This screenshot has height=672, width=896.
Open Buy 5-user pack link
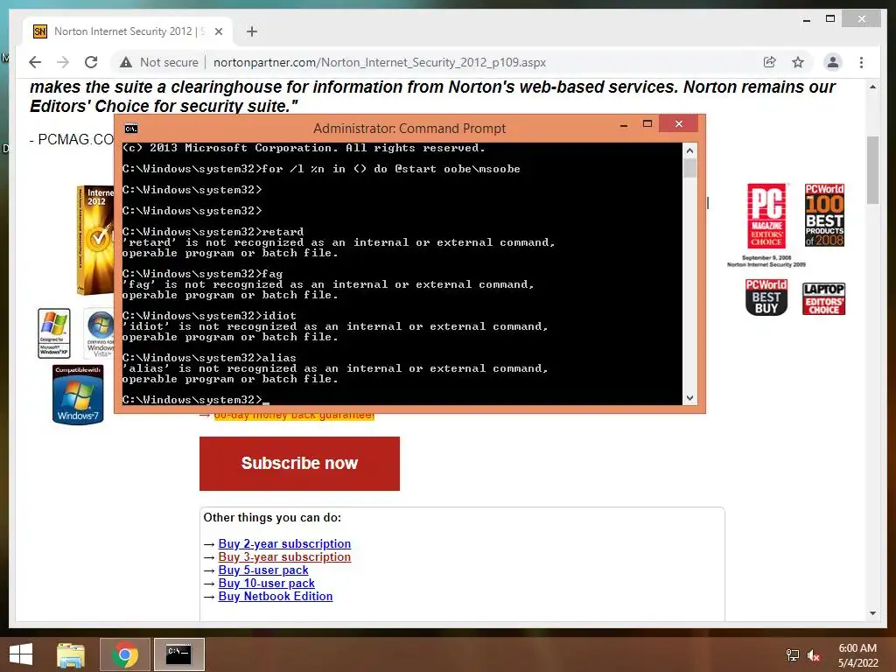pyautogui.click(x=262, y=570)
